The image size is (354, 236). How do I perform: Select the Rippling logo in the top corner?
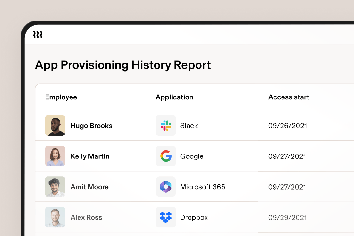tap(38, 35)
